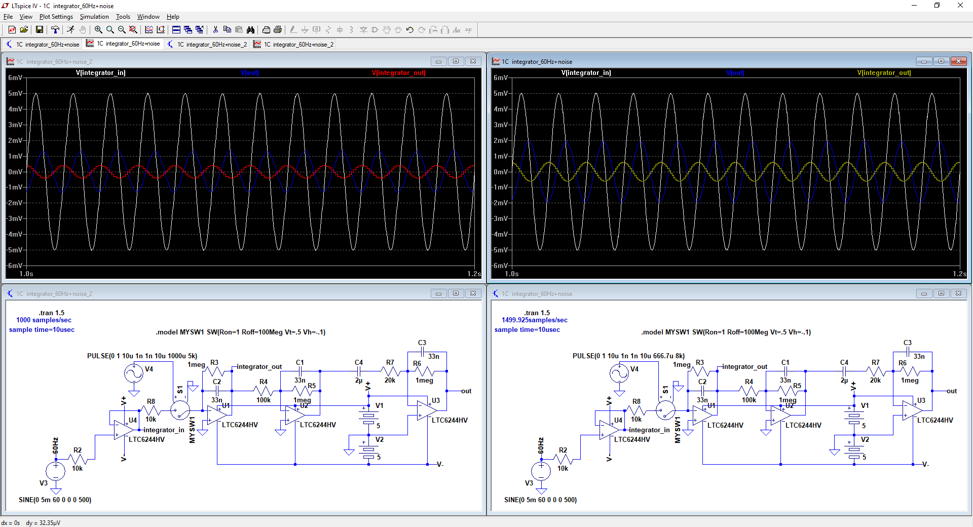The height and width of the screenshot is (527, 973).
Task: Click the Tile windows horizontally icon
Action: coord(176,30)
